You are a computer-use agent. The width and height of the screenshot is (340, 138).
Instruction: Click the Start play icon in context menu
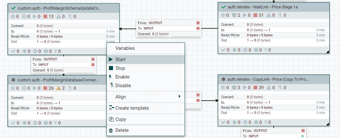[x=111, y=60]
